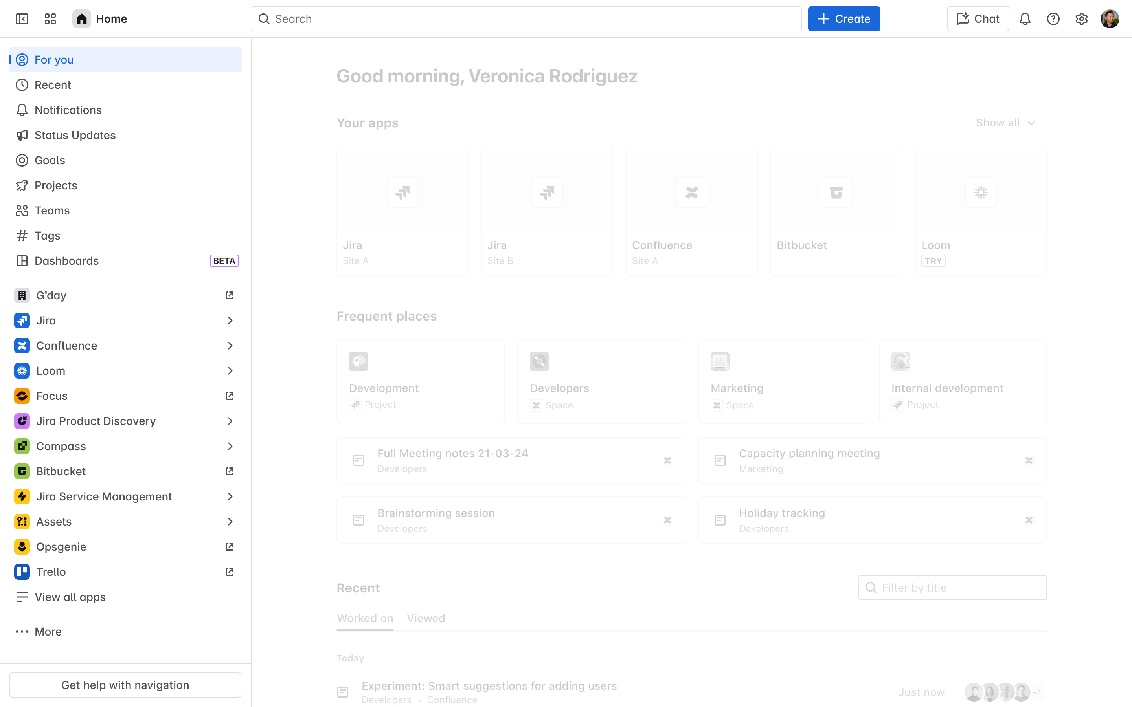The image size is (1132, 707).
Task: Open the Dashboards menu item
Action: 66,261
